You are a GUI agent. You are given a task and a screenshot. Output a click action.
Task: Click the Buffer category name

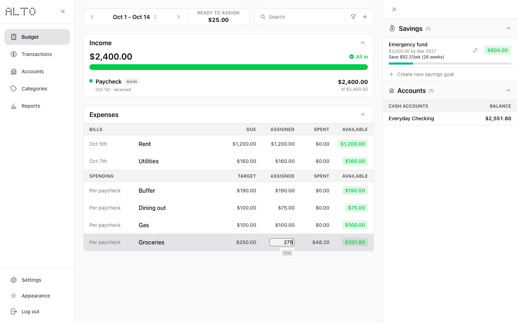(x=147, y=191)
